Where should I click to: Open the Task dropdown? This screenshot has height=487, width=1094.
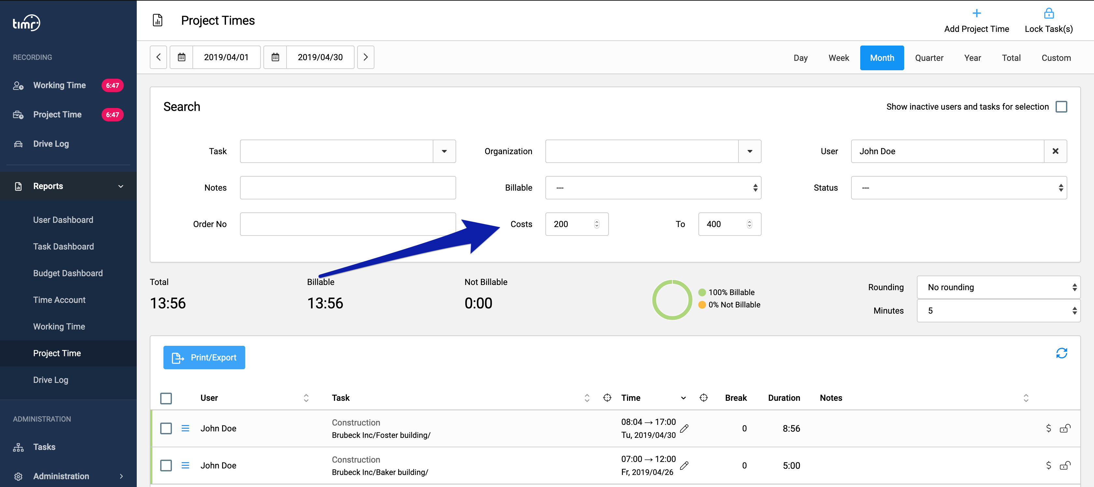[444, 152]
